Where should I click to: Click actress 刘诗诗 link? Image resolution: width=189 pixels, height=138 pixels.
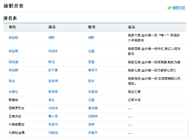pyautogui.click(x=53, y=108)
